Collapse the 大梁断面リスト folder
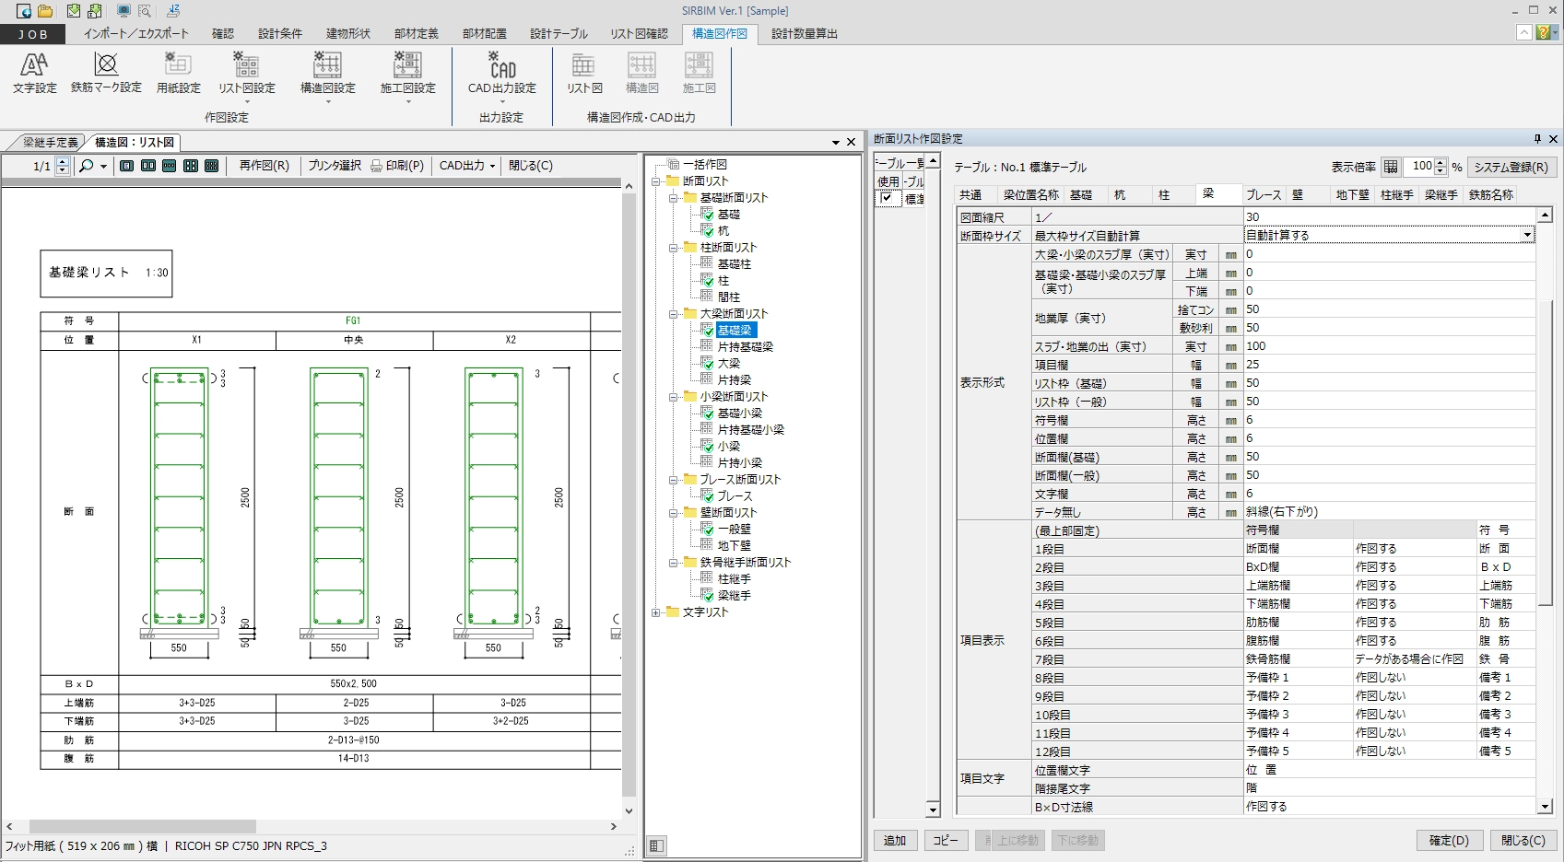Screen dimensions: 1564x862 coord(674,314)
